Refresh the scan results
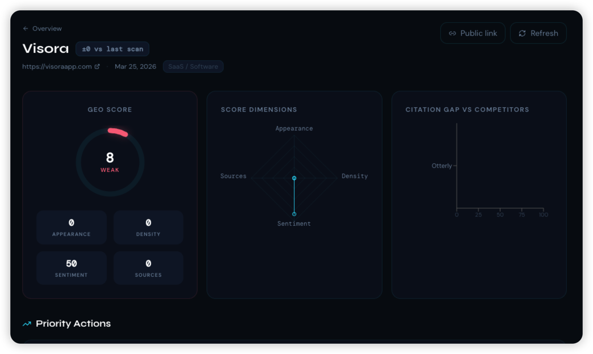The image size is (593, 354). [538, 33]
